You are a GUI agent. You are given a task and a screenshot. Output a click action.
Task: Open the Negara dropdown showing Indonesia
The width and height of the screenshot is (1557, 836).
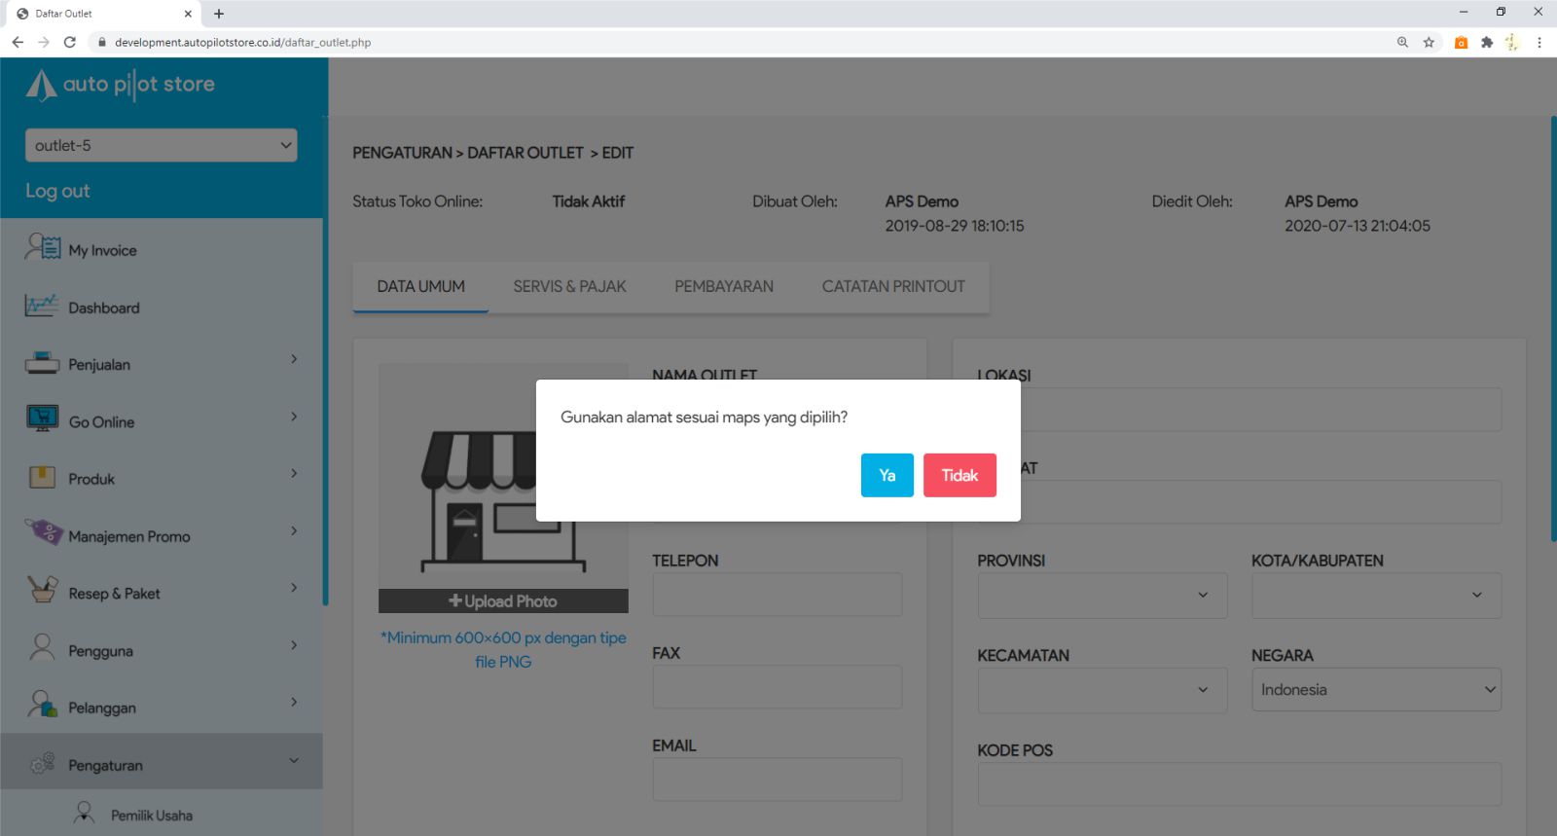tap(1375, 689)
